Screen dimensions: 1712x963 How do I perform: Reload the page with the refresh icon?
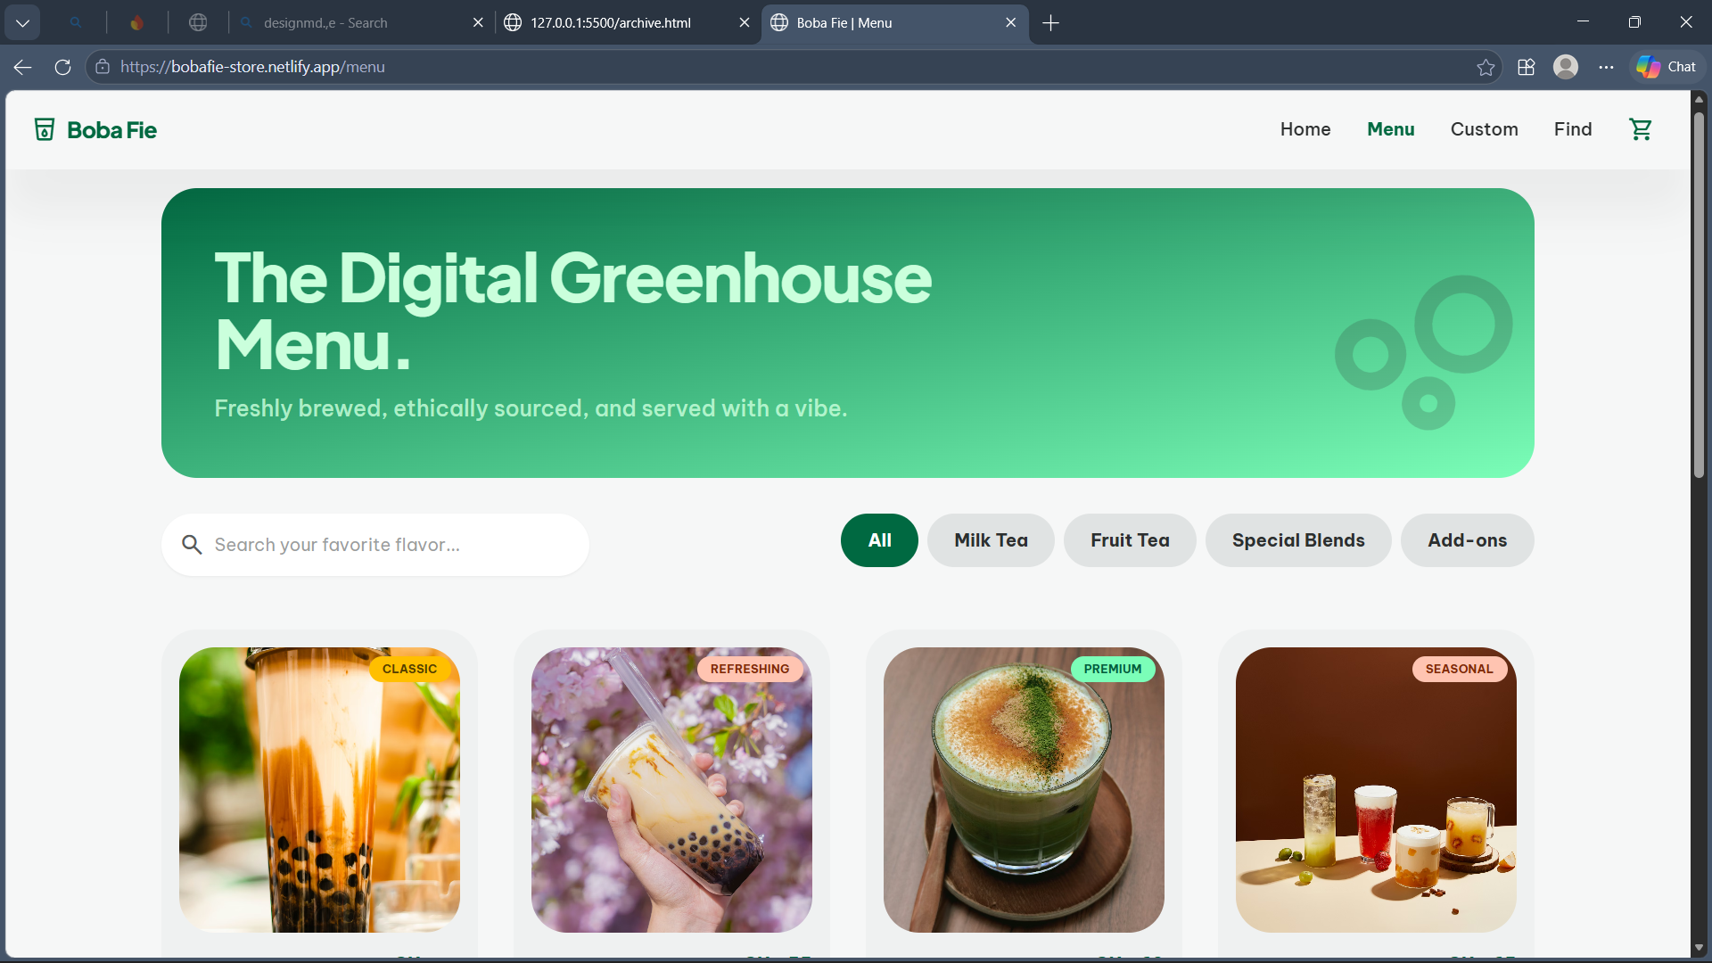[x=62, y=67]
